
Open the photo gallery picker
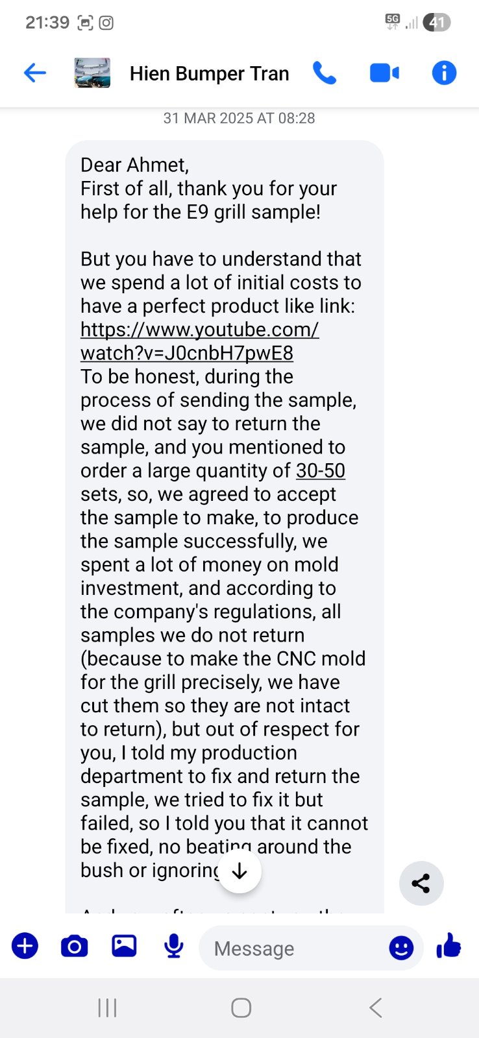coord(124,947)
